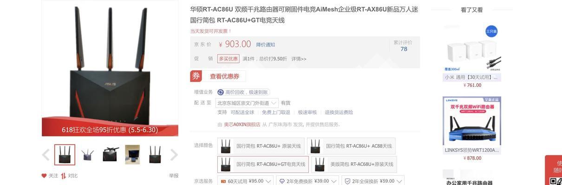This screenshot has width=562, height=185.
Task: Click the heart 关注 follow icon
Action: point(44,176)
